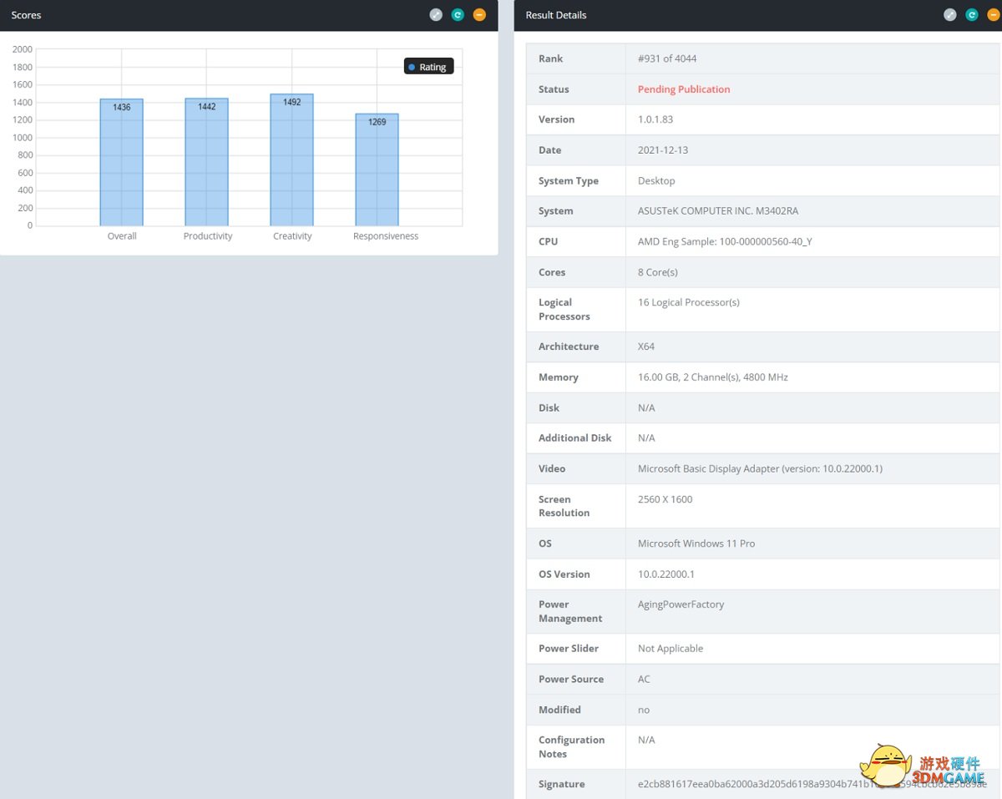Select the ASUSTeK COMPUTER INC. M3402RA text

click(718, 211)
